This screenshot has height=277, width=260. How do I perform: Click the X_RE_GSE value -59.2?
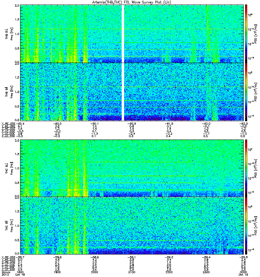point(169,257)
